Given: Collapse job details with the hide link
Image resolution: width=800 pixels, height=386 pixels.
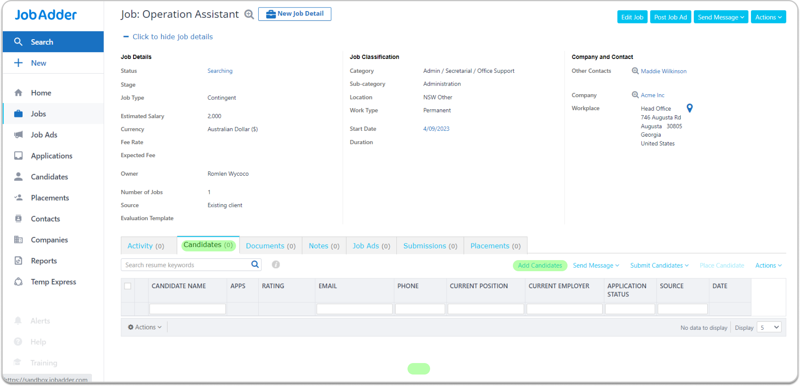Looking at the screenshot, I should (172, 37).
